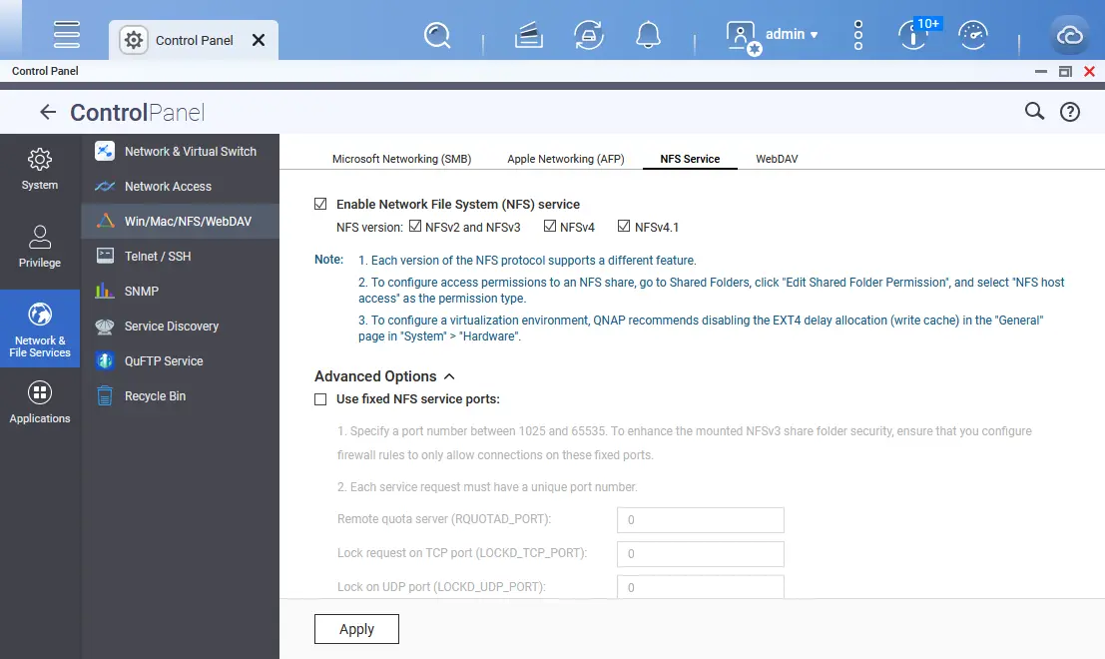Maximize the Control Panel window
This screenshot has width=1105, height=659.
pos(1065,71)
